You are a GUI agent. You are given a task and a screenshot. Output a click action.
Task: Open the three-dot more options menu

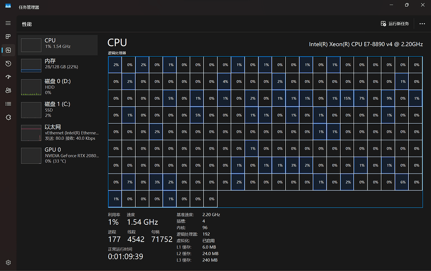click(x=422, y=24)
